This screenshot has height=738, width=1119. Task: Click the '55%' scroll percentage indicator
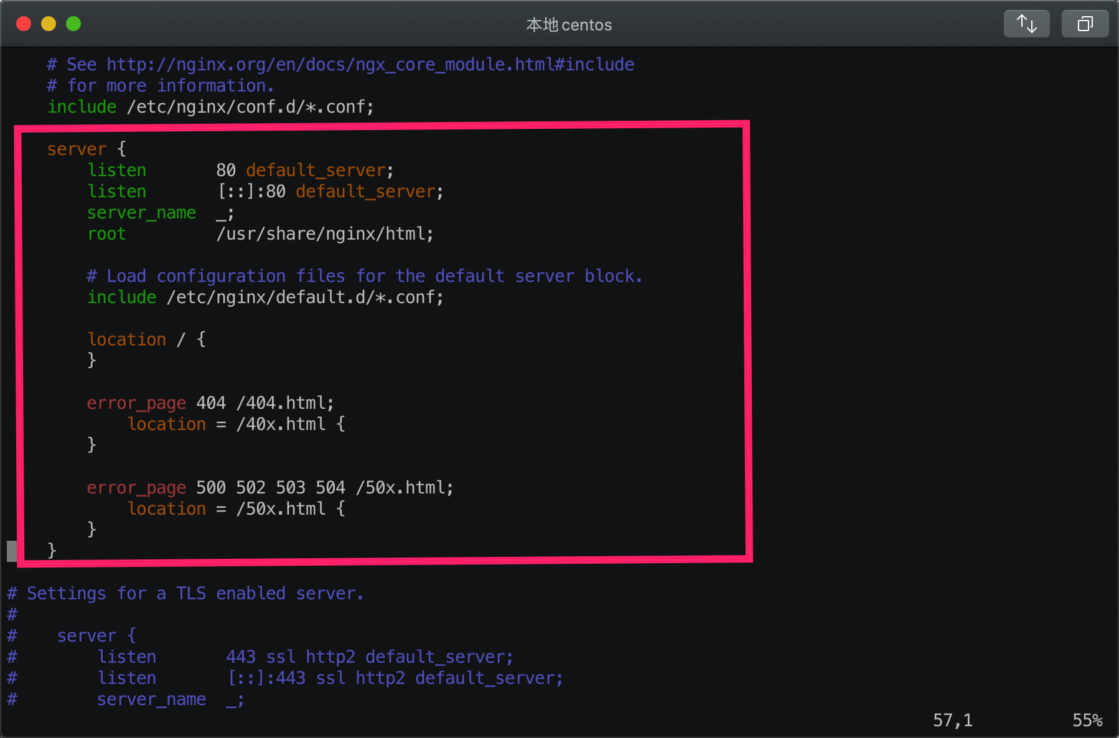point(1087,721)
